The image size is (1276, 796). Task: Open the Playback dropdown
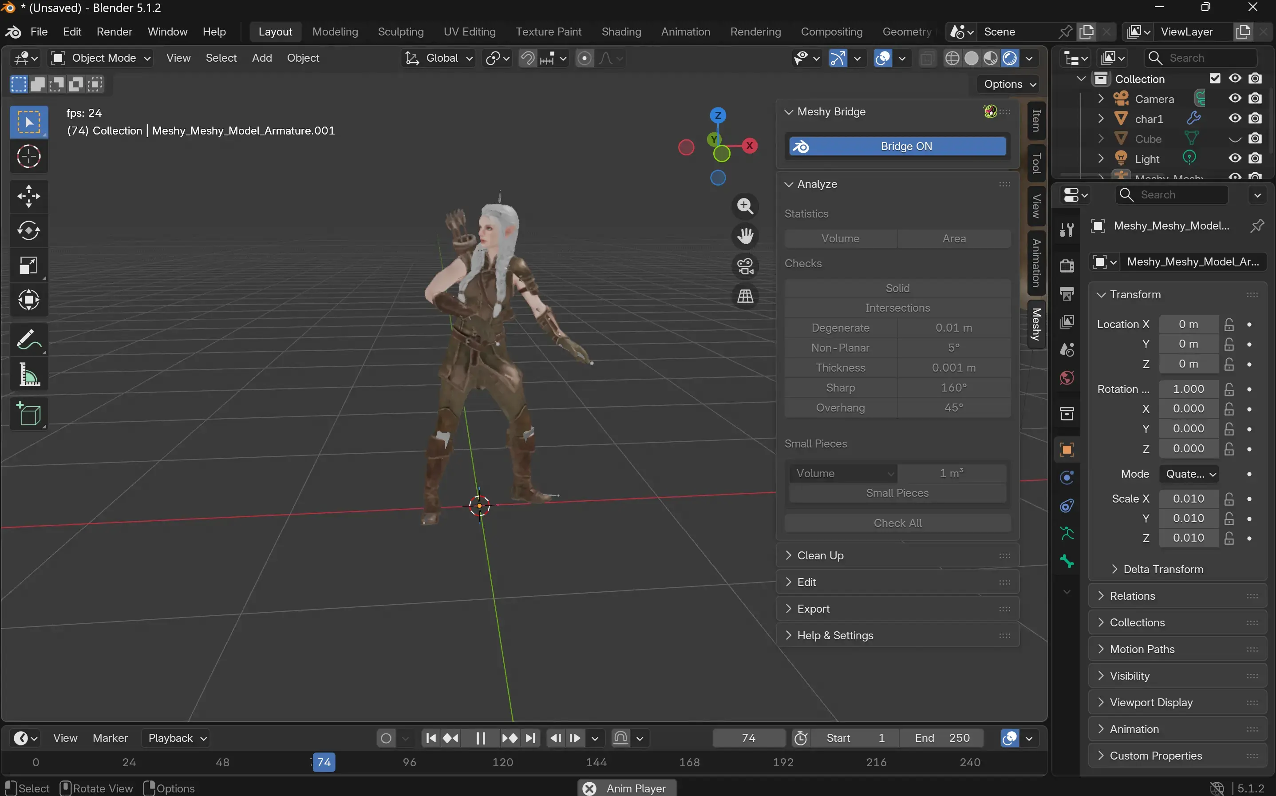[x=176, y=738]
